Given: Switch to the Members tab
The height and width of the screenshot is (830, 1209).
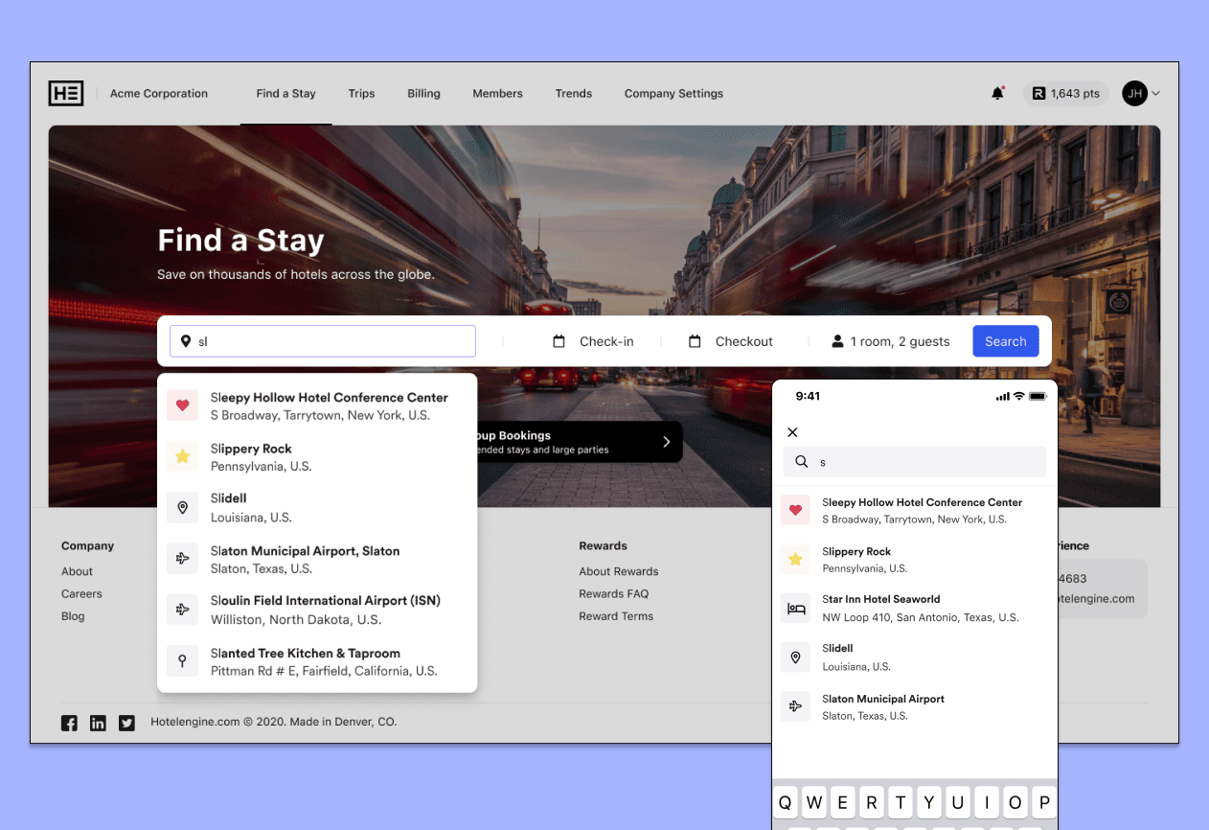Looking at the screenshot, I should tap(497, 94).
